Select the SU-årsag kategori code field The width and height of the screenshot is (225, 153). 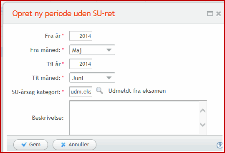coord(81,91)
